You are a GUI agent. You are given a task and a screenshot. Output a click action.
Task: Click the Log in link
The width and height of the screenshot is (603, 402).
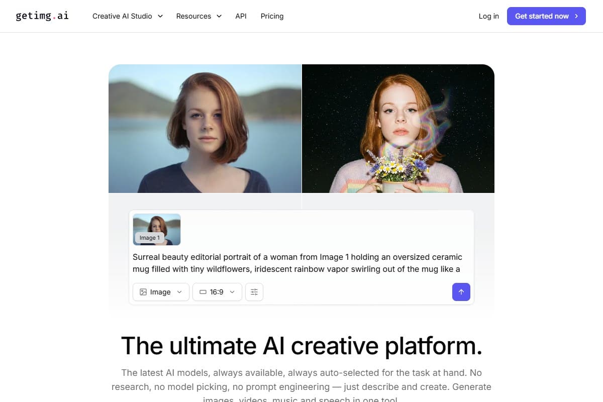point(488,16)
